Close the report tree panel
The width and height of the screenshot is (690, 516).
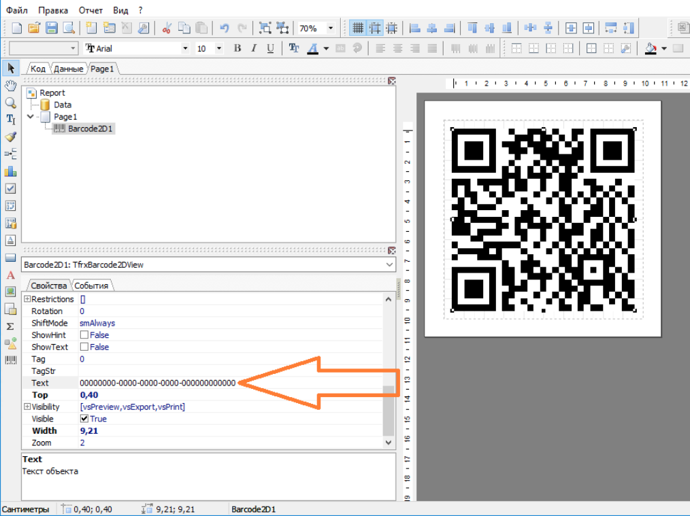click(392, 81)
